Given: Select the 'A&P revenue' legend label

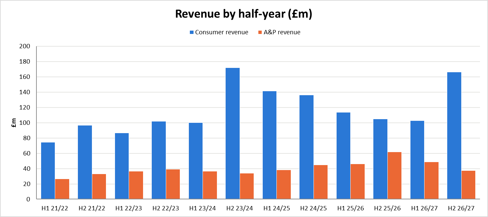Looking at the screenshot, I should click(282, 32).
